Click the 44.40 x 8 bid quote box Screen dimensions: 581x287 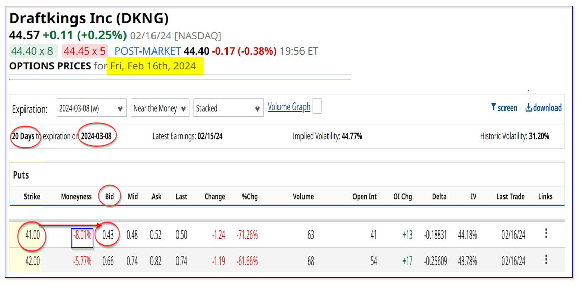[32, 51]
